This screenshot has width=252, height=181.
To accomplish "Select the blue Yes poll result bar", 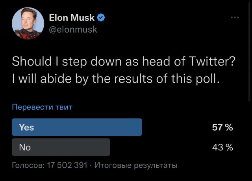I will tap(77, 127).
